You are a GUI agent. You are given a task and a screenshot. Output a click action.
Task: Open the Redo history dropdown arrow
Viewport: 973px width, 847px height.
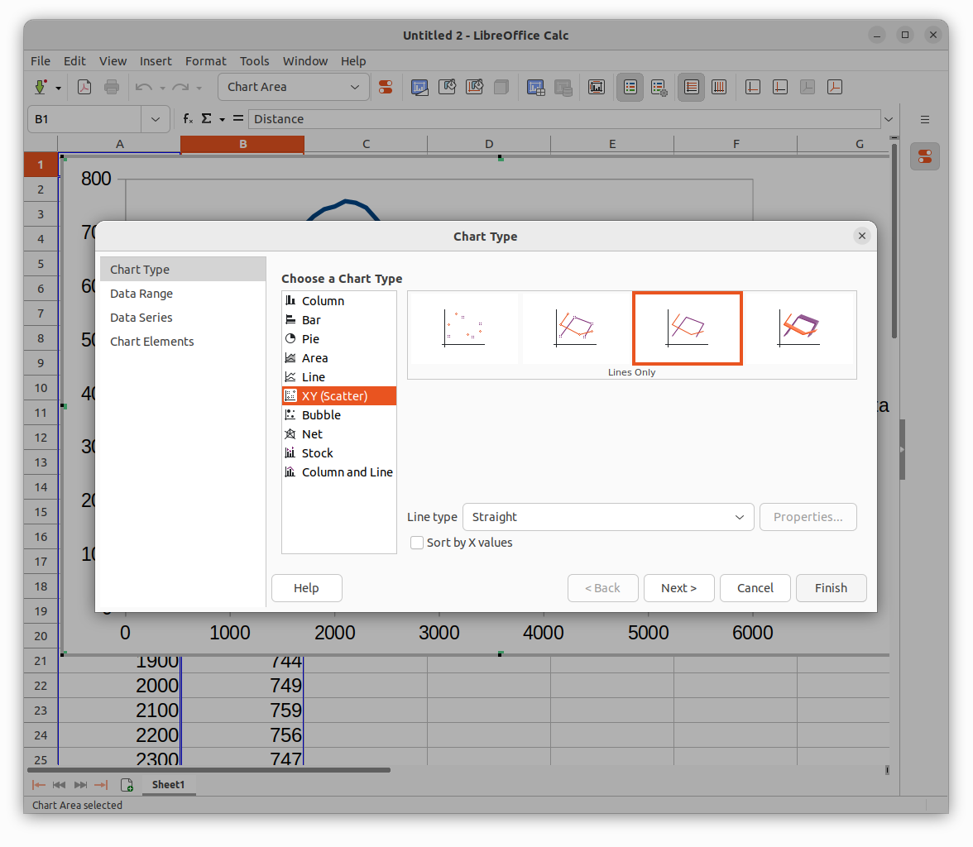(199, 89)
